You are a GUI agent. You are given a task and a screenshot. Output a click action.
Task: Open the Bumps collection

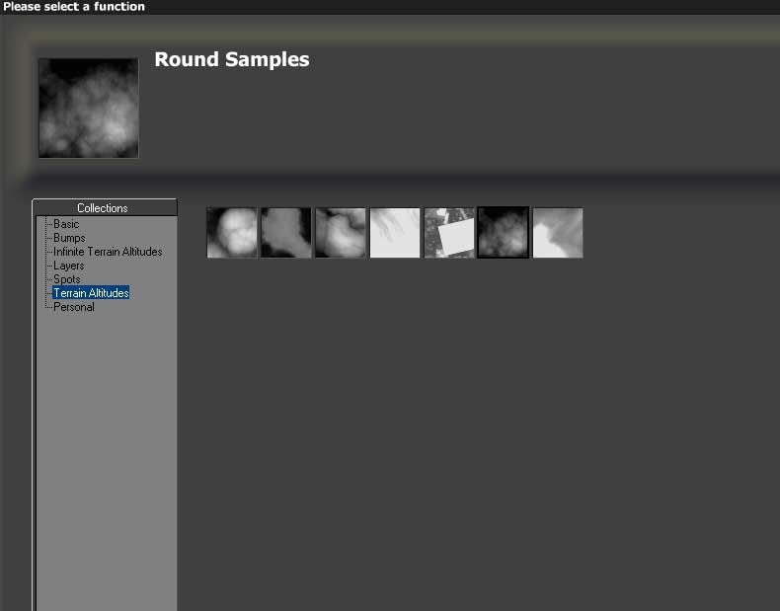point(69,238)
